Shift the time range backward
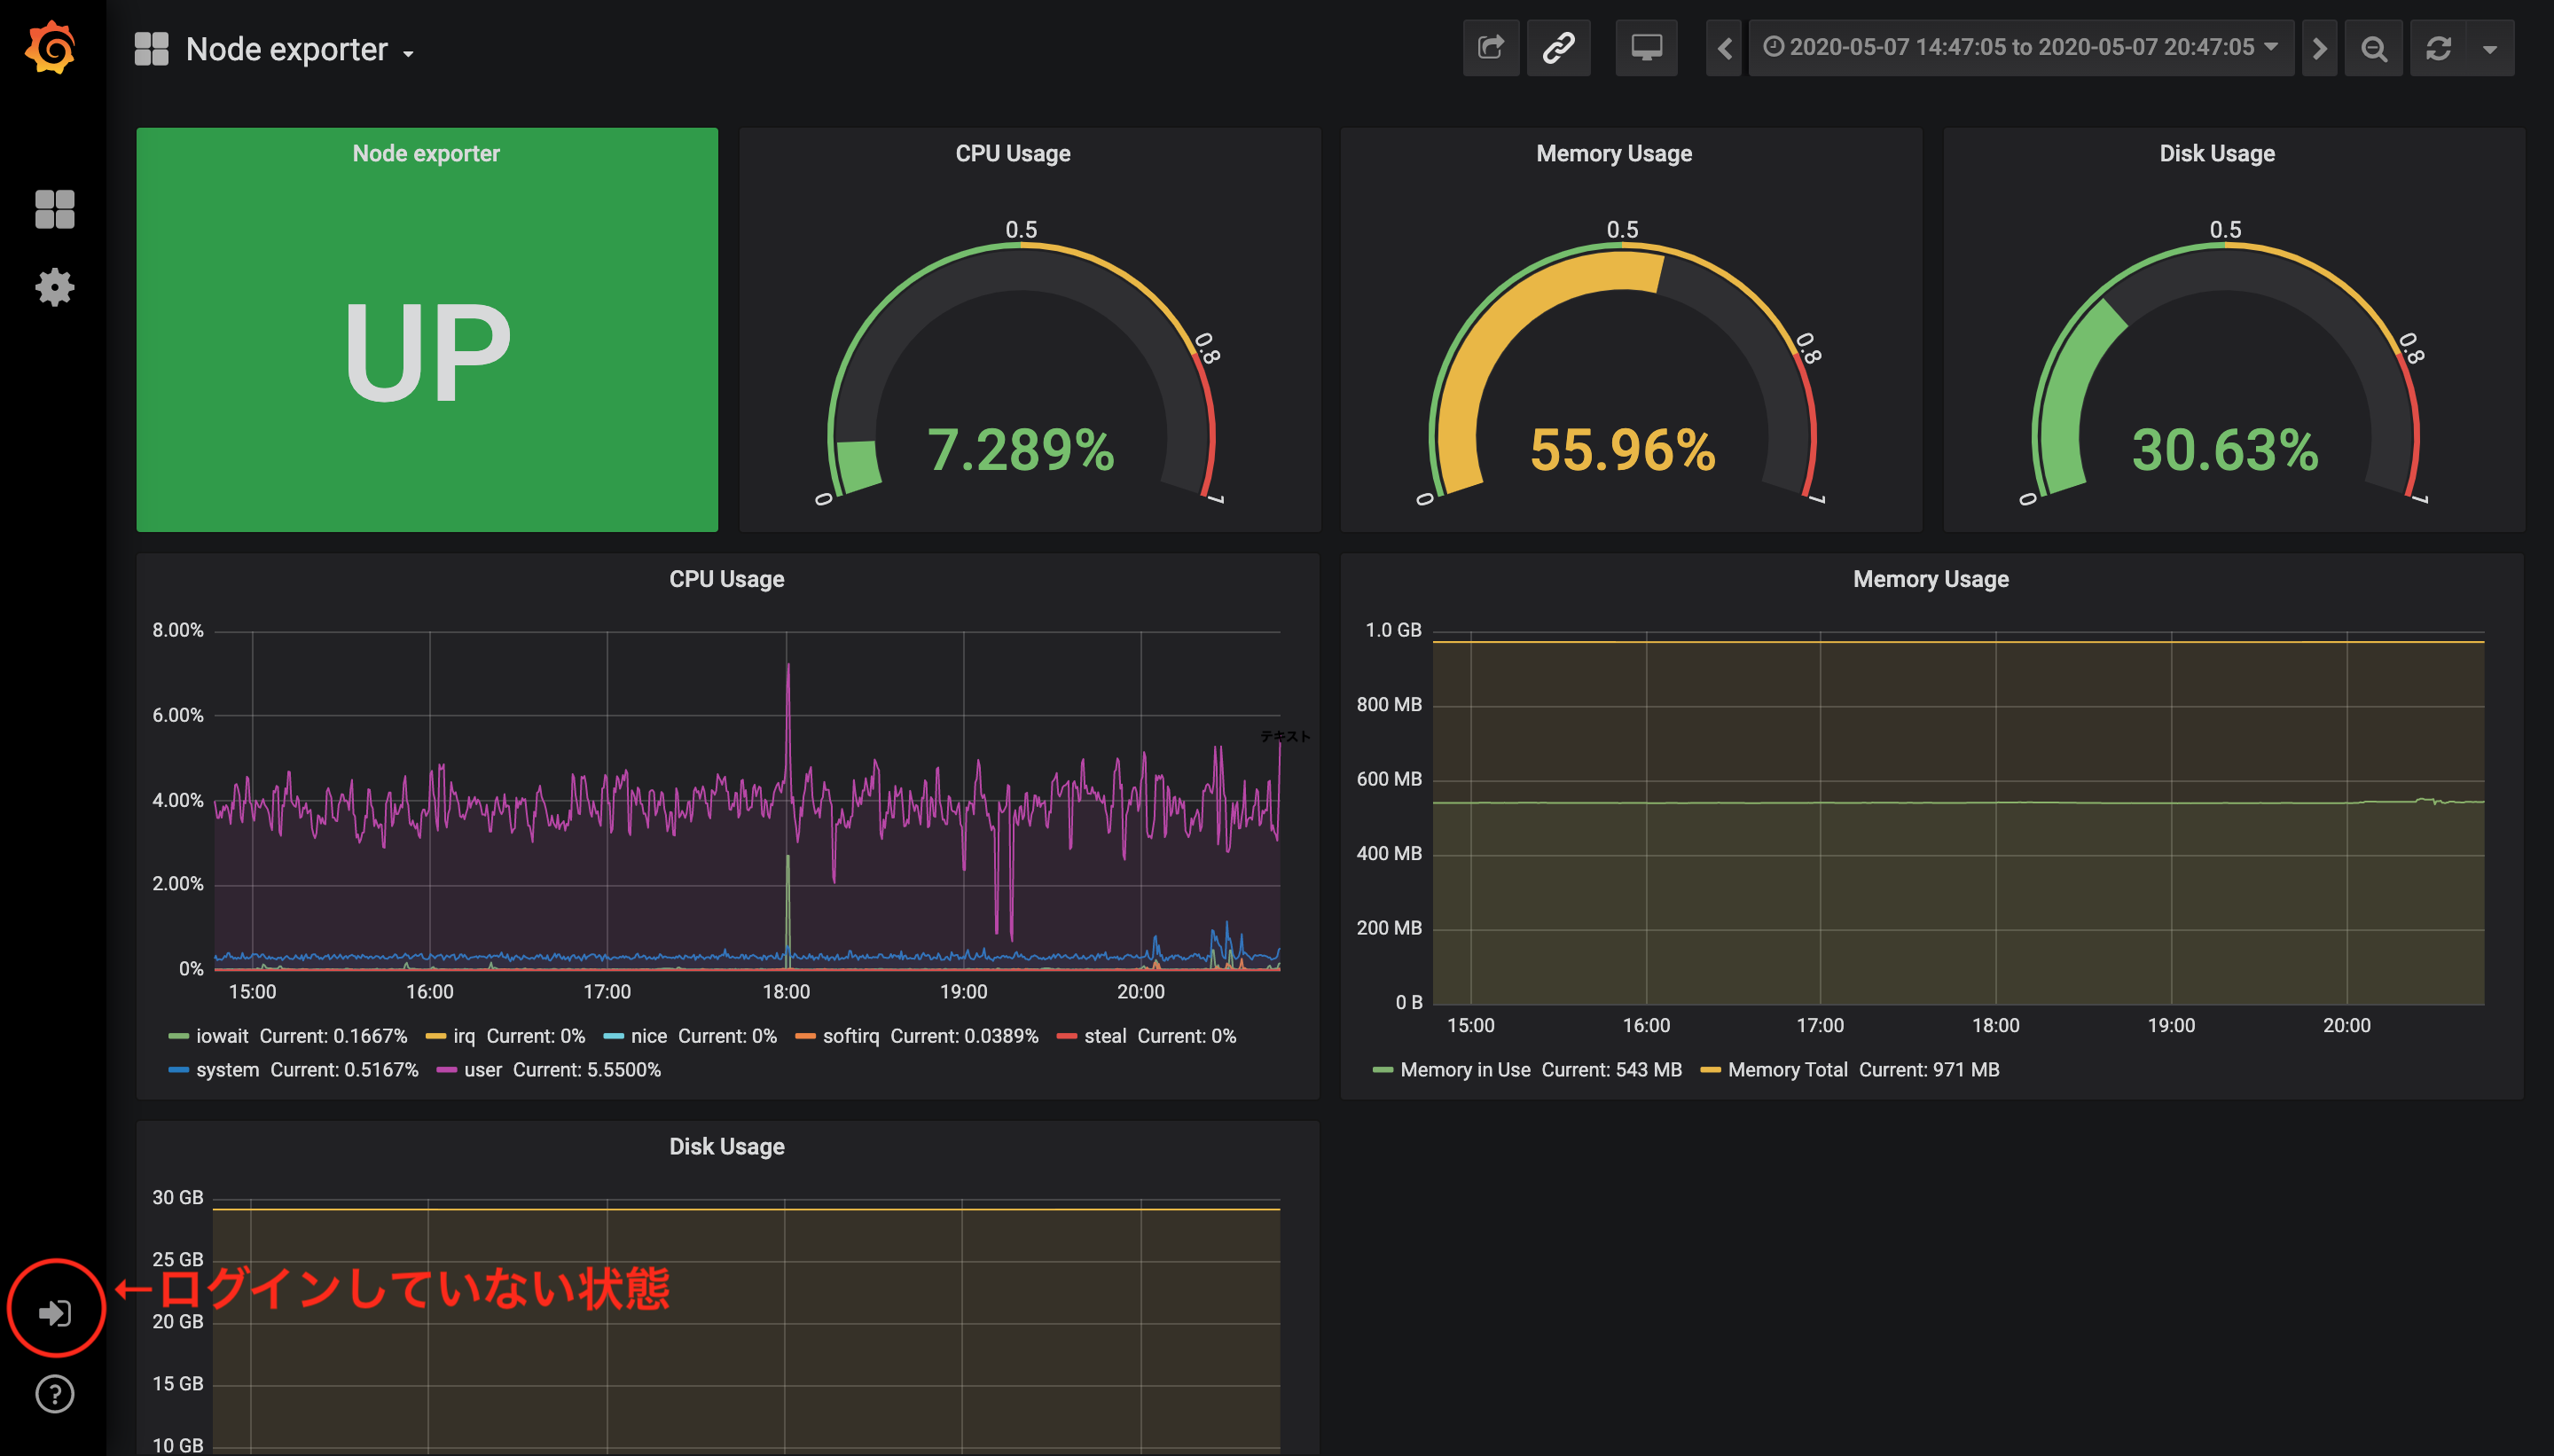The height and width of the screenshot is (1456, 2554). [x=1724, y=48]
